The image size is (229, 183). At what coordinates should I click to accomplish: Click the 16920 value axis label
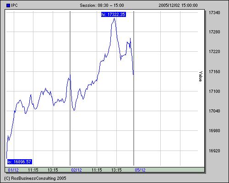[214, 151]
